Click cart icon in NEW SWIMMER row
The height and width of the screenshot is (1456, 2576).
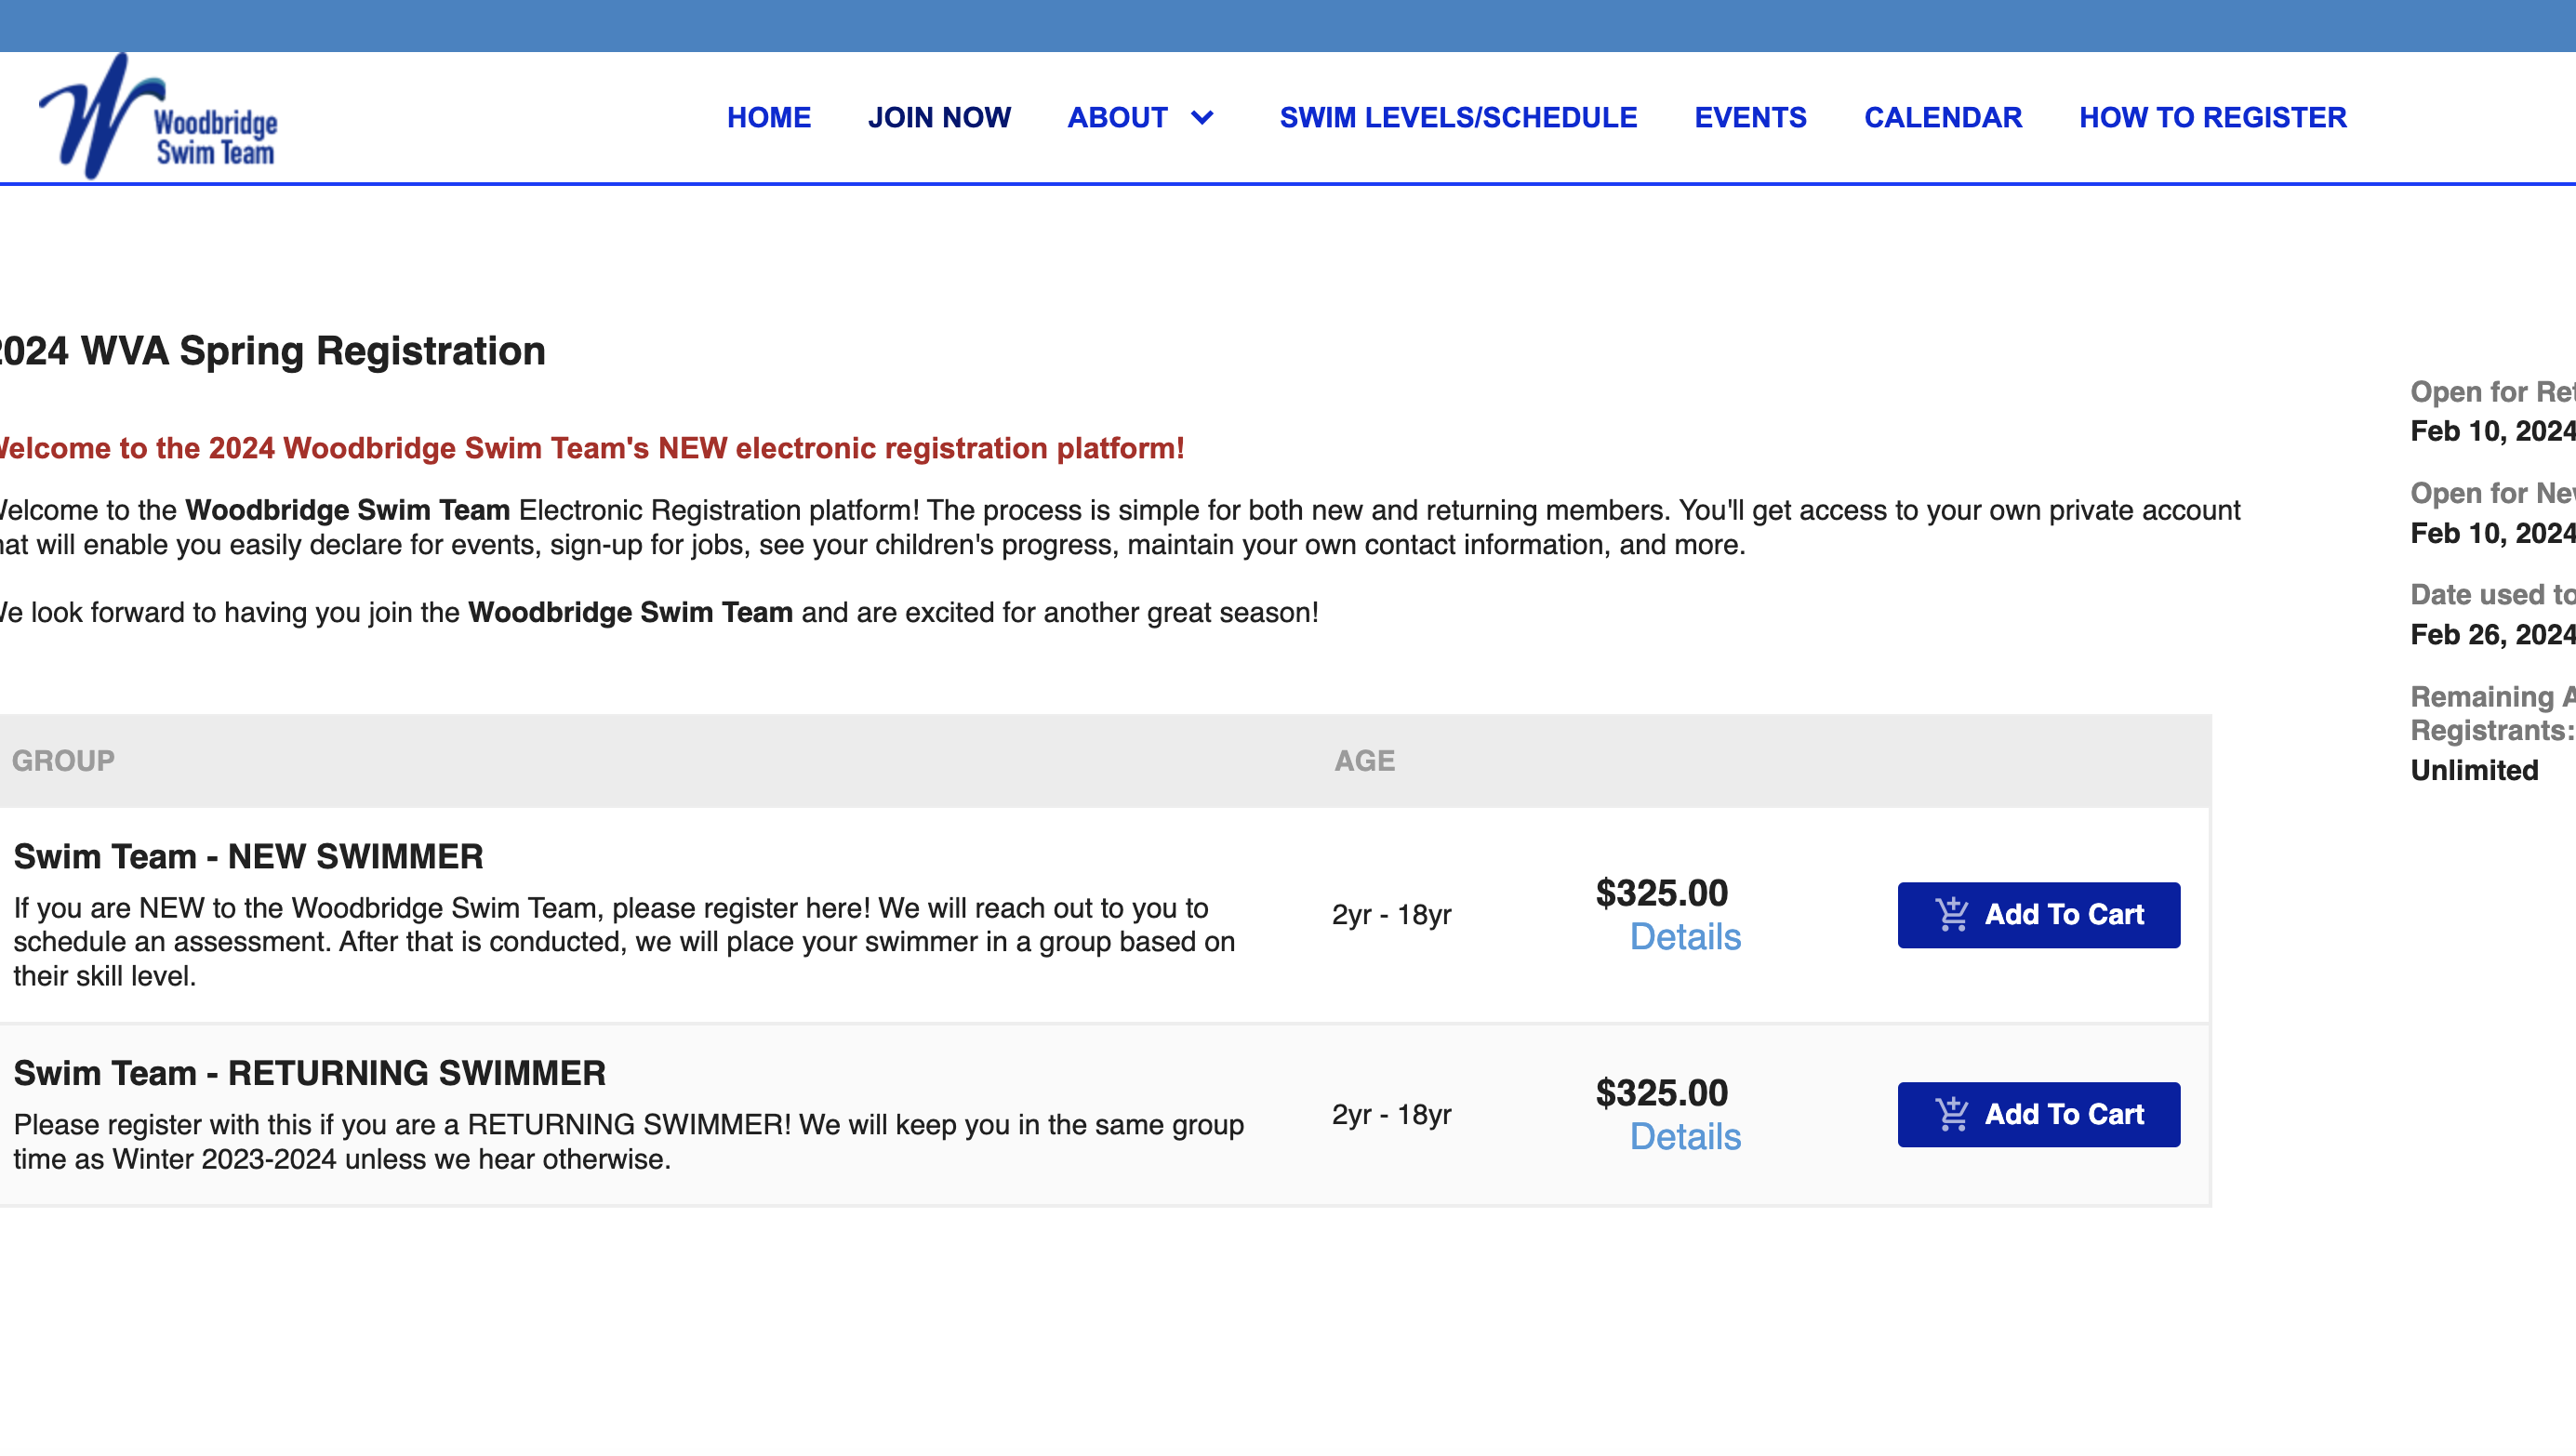(1951, 914)
